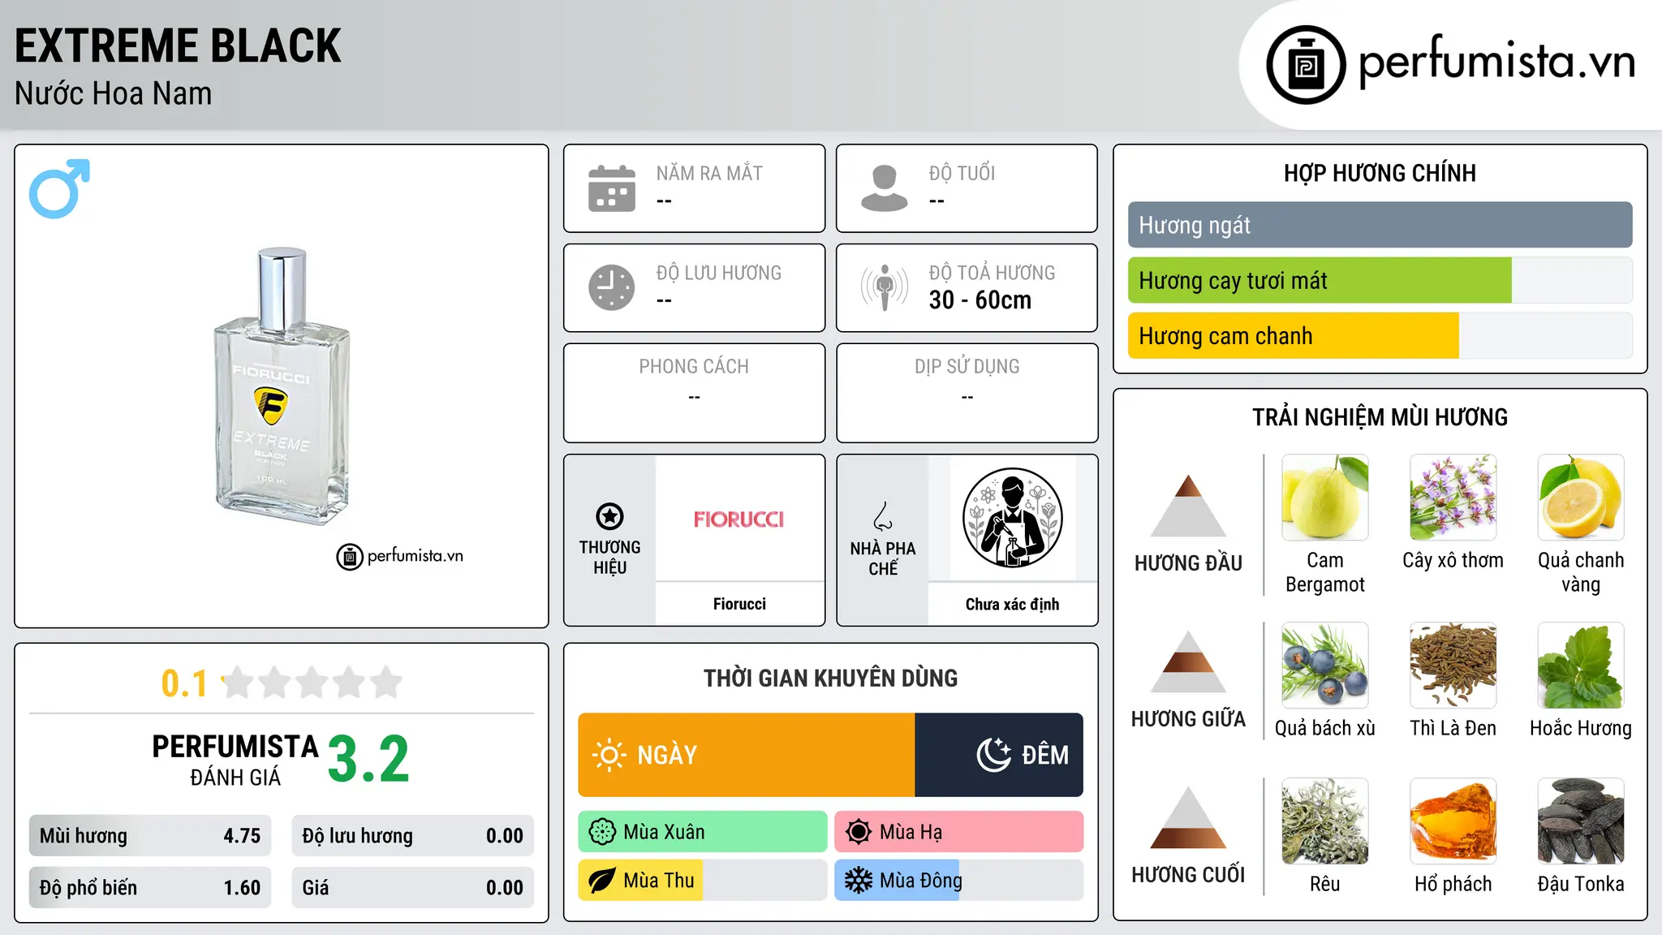Click the Mùi hương score row
The width and height of the screenshot is (1662, 935).
pos(150,836)
